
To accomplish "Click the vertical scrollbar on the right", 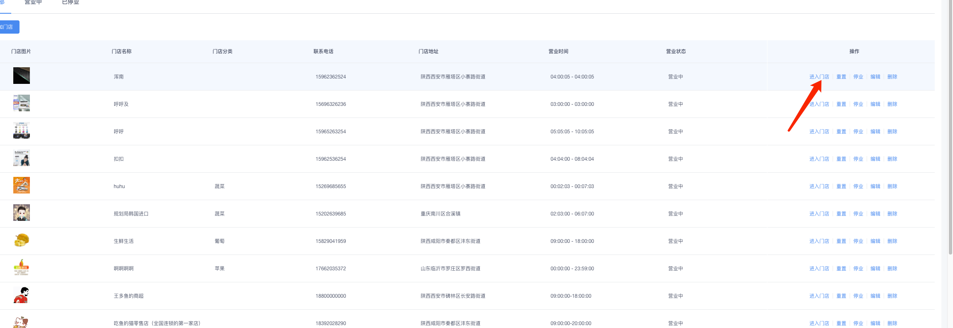I will click(950, 125).
